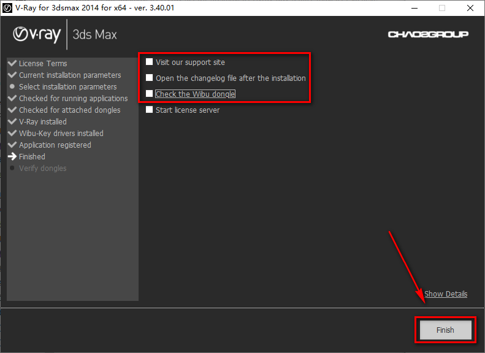Click the V-Ray icon in the title bar
Image resolution: width=485 pixels, height=353 pixels.
[x=7, y=8]
